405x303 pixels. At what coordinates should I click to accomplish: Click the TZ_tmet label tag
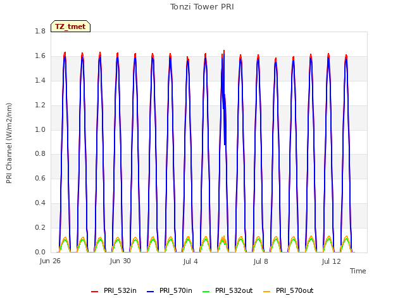(70, 27)
